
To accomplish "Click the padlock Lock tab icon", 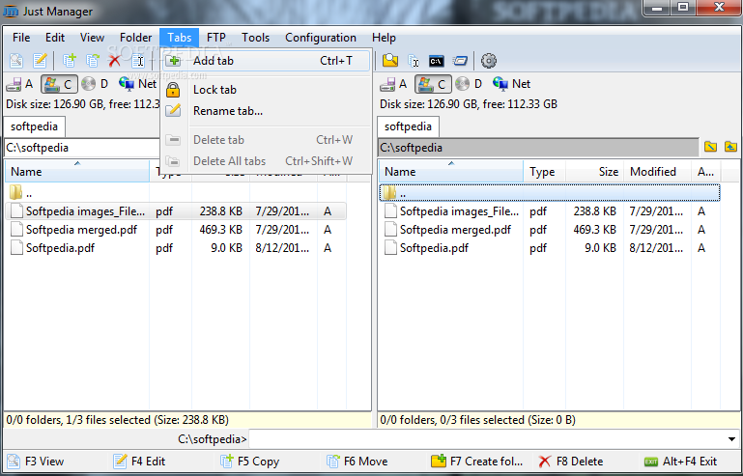I will click(173, 90).
